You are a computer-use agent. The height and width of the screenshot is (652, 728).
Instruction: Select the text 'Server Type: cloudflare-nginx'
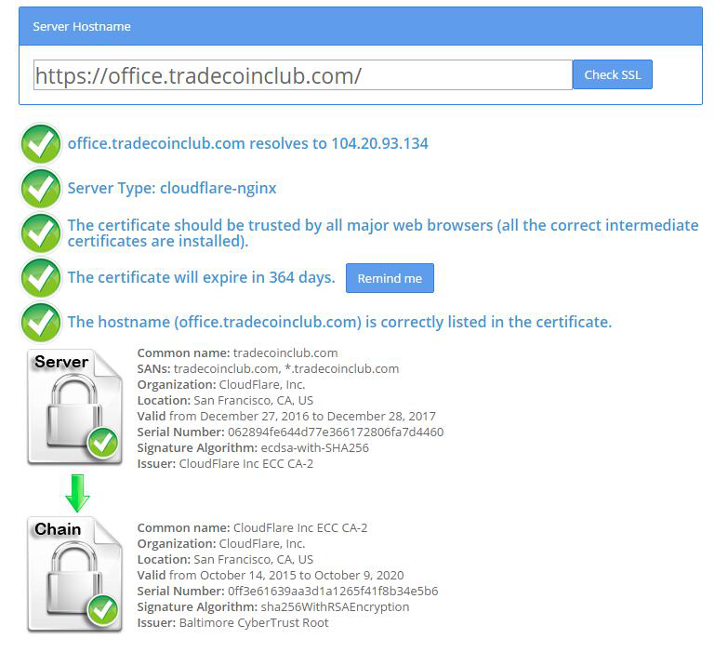(x=172, y=188)
